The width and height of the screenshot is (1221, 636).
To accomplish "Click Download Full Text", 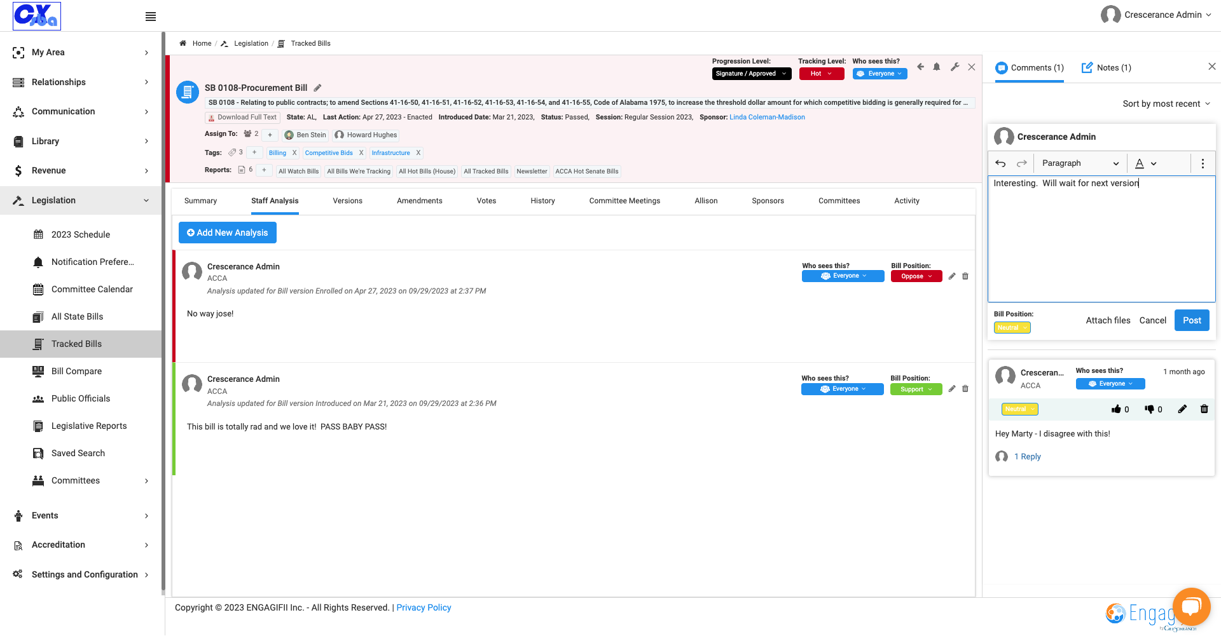I will pyautogui.click(x=242, y=118).
